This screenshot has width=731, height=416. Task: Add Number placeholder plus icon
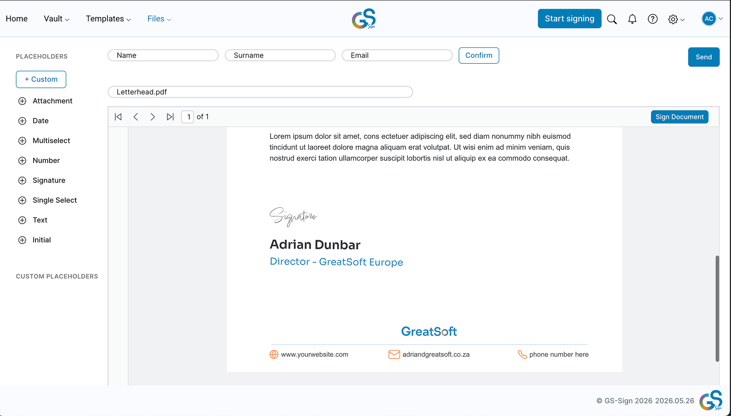[x=22, y=161]
